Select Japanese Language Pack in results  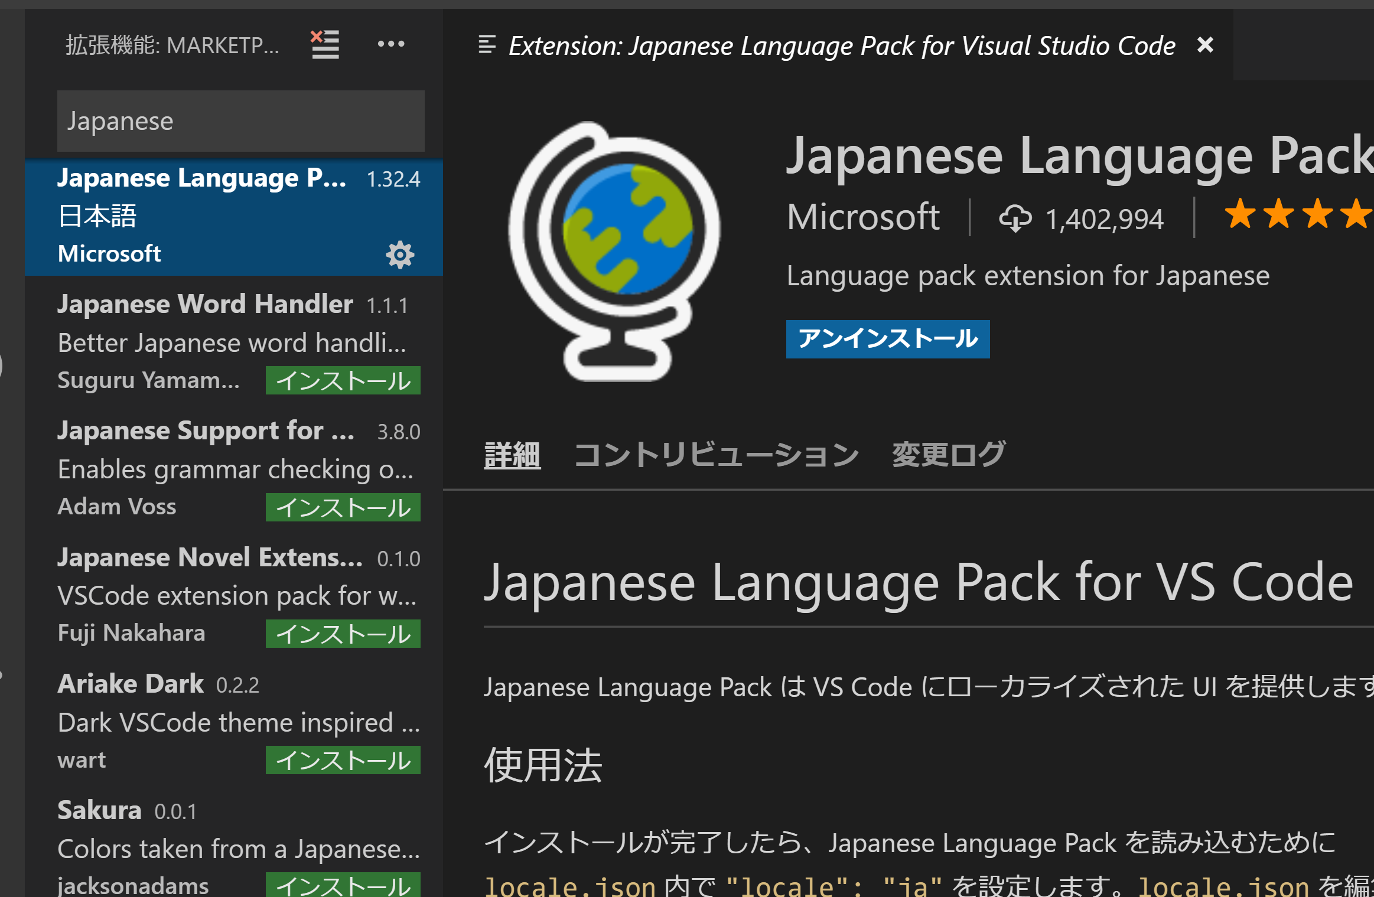(x=234, y=217)
